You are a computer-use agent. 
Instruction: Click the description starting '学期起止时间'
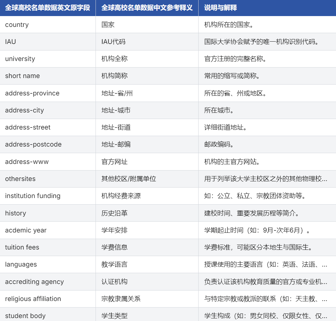pos(257,230)
